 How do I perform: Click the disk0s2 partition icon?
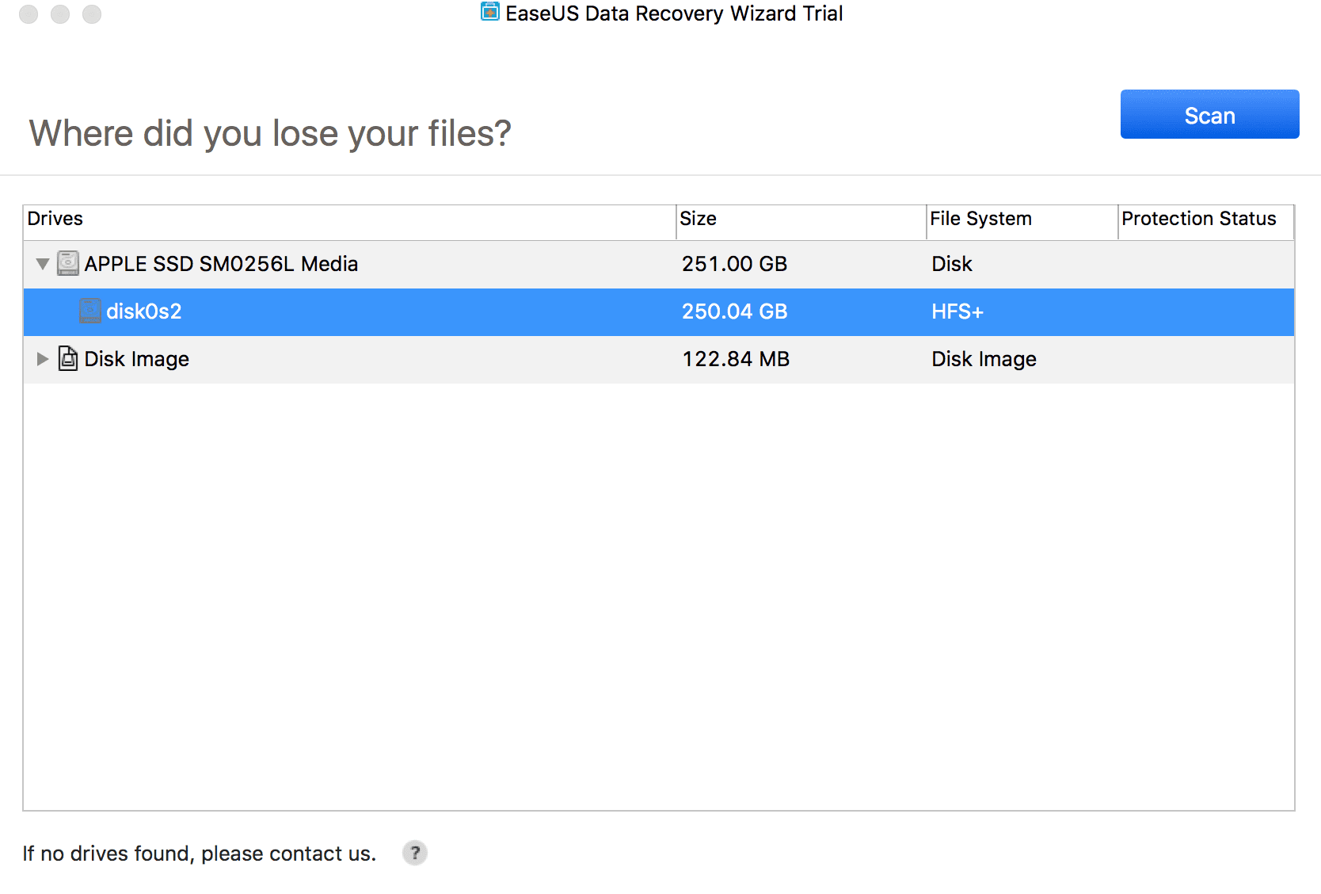point(90,311)
